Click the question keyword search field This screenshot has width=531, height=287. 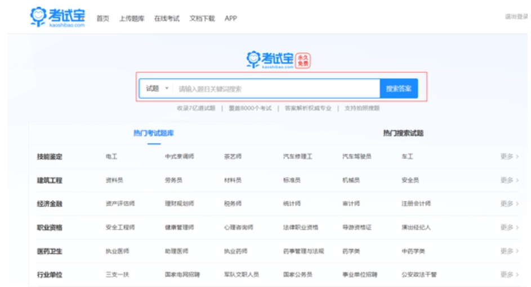click(x=276, y=89)
